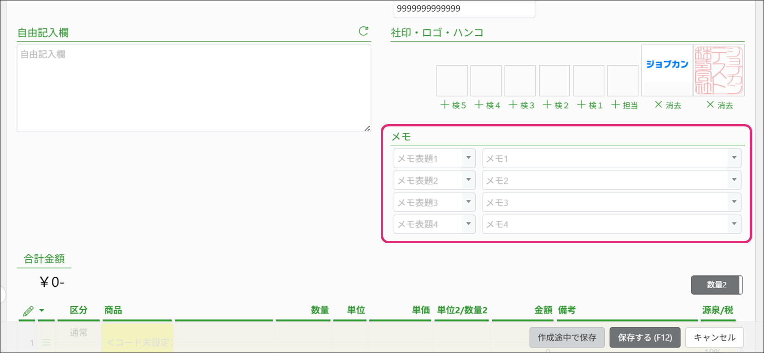Screen dimensions: 764x353
Task: Expand the メモ2 combo box
Action: click(x=734, y=180)
